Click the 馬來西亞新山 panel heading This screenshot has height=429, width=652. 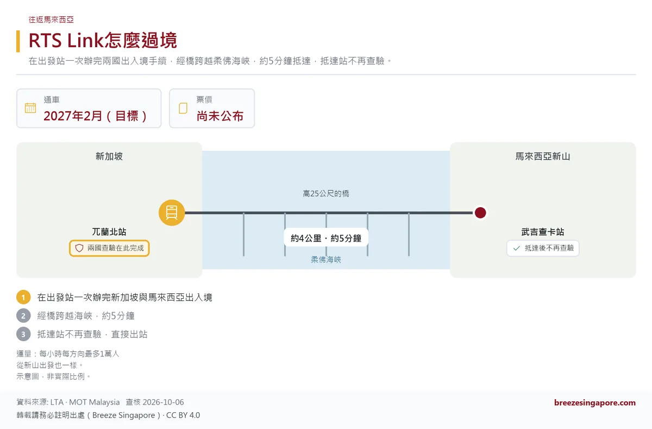543,156
